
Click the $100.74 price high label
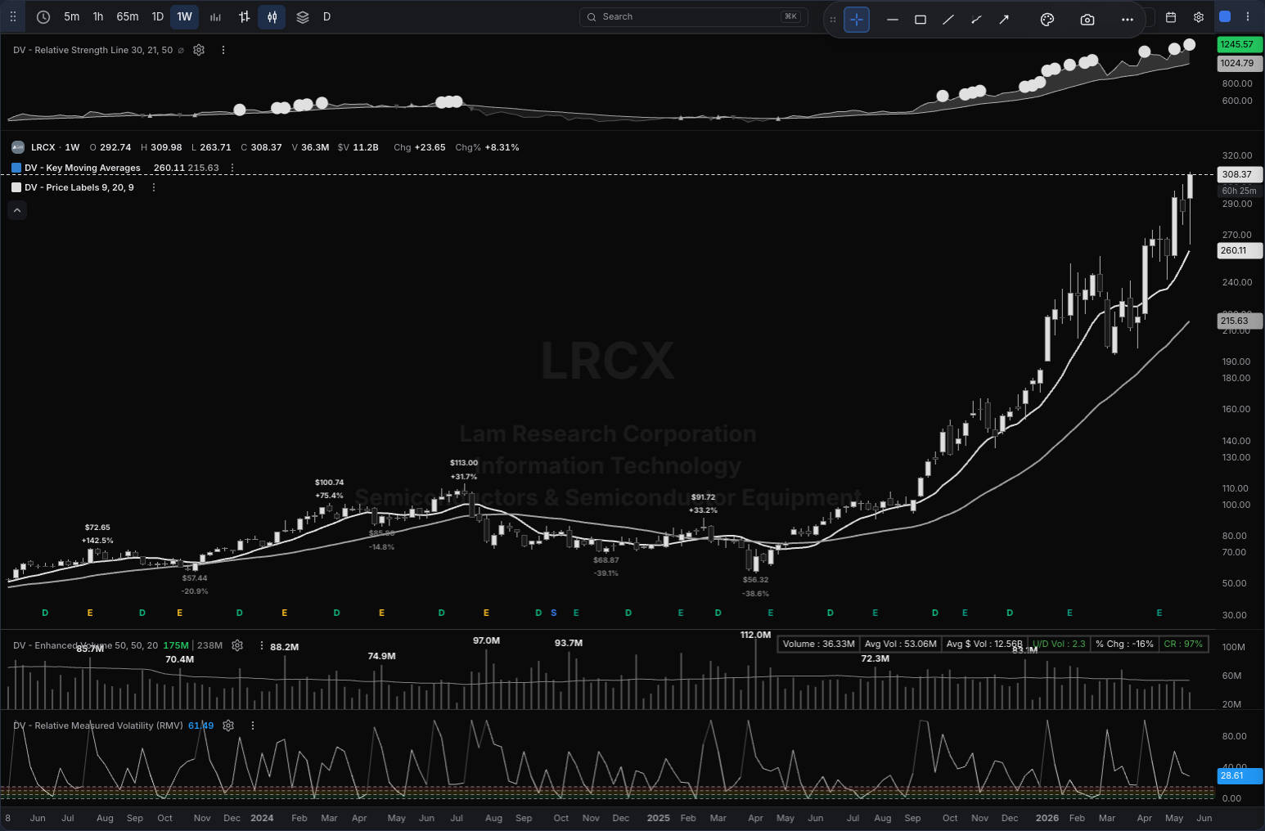click(330, 483)
